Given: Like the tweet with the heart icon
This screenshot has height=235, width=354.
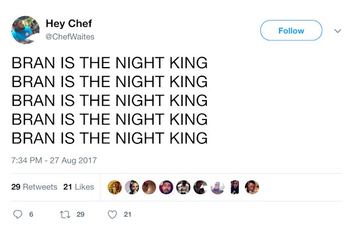Looking at the screenshot, I should click(x=112, y=215).
